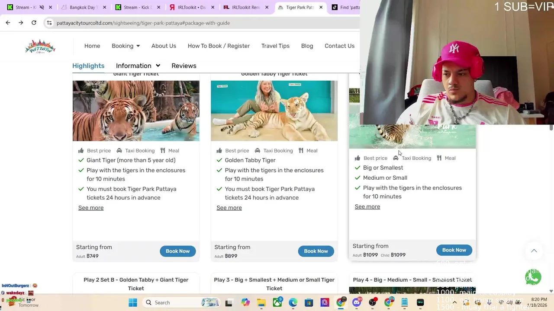
Task: Click thumbs-up Best price icon on Giant Tiger card
Action: (81, 151)
